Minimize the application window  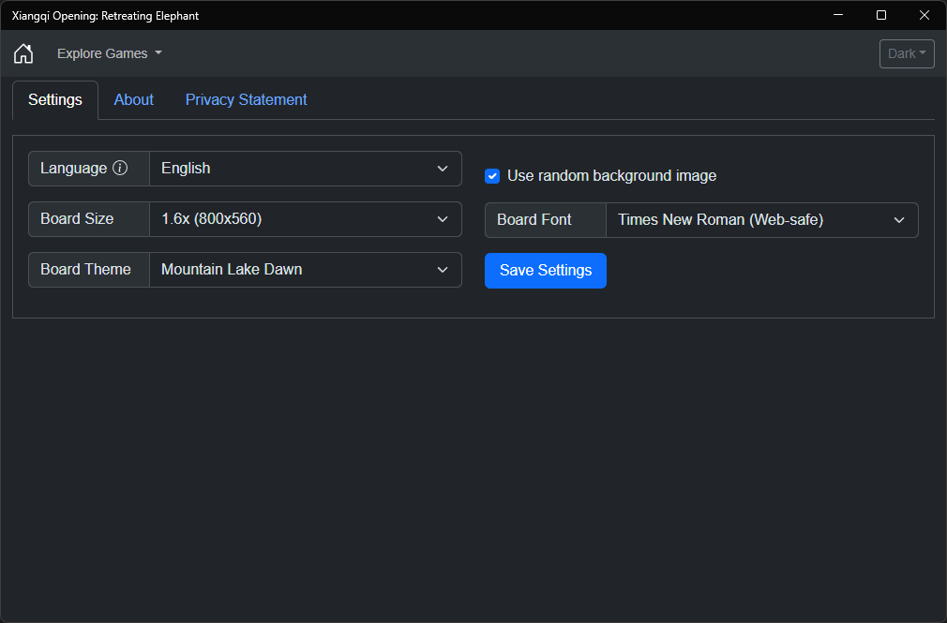[x=838, y=15]
